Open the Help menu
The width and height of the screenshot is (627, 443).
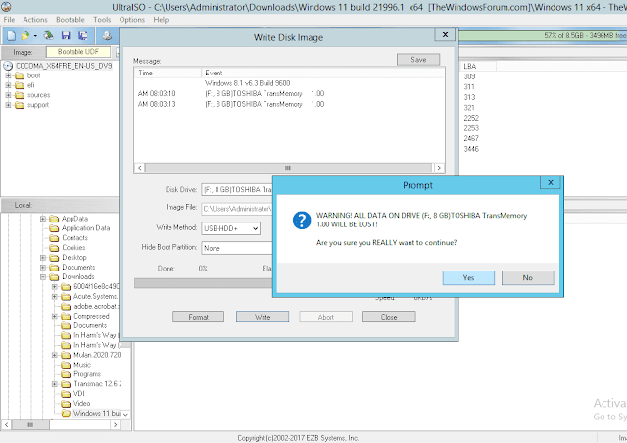coord(161,20)
